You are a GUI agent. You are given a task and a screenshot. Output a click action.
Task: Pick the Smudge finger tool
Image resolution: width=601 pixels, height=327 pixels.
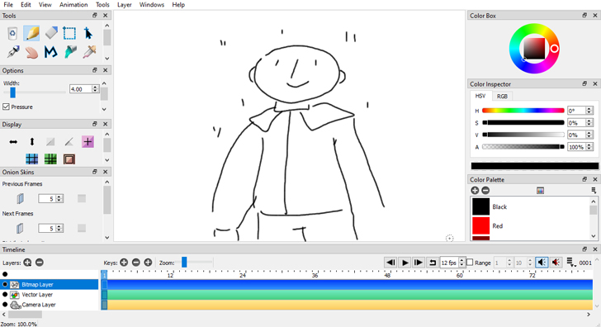tap(31, 52)
